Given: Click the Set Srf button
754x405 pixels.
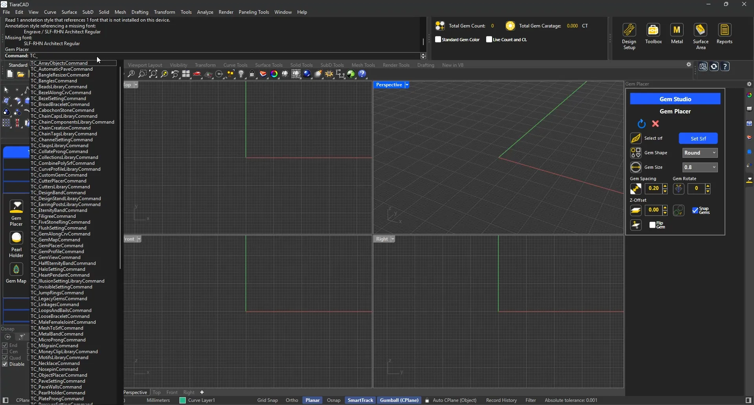Looking at the screenshot, I should coord(698,138).
